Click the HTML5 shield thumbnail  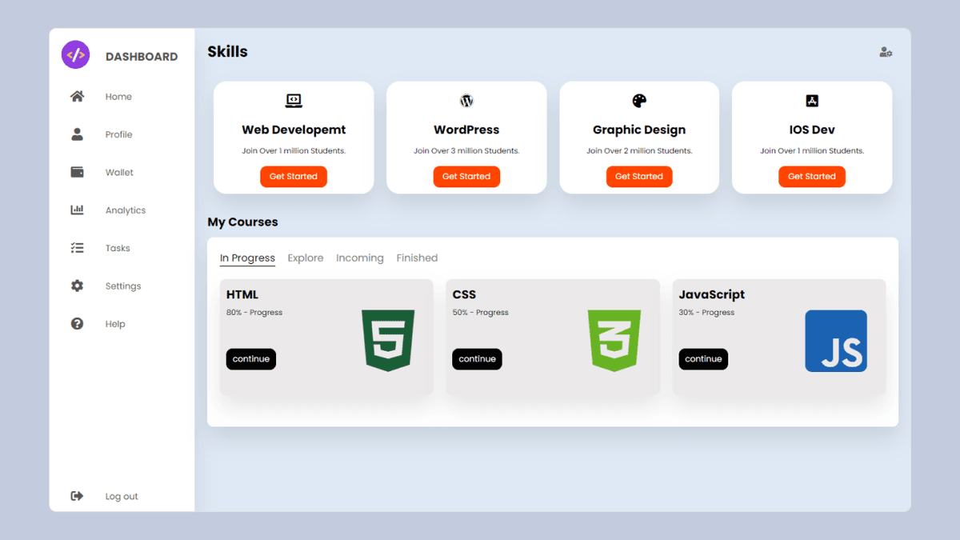coord(387,340)
